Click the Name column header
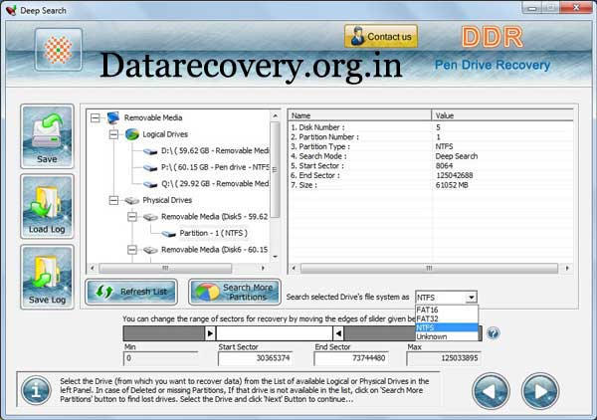 tap(359, 115)
